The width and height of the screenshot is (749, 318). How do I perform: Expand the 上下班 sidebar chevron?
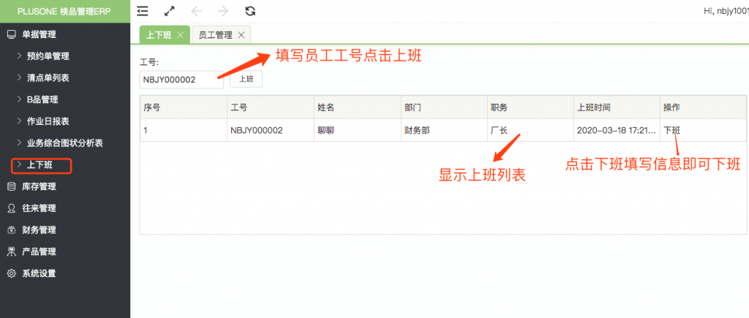[x=19, y=164]
